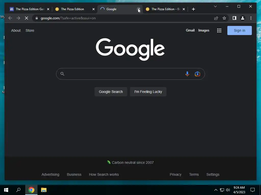Close the second The Pizza Edition tab
Image resolution: width=261 pixels, height=195 pixels.
tap(94, 9)
